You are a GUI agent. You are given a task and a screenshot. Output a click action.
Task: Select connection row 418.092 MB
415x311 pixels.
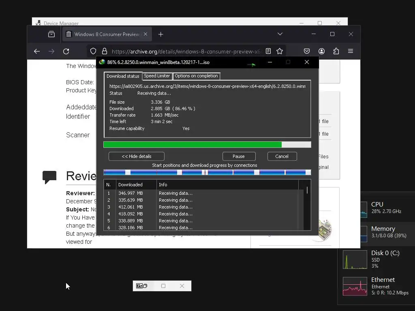click(201, 214)
